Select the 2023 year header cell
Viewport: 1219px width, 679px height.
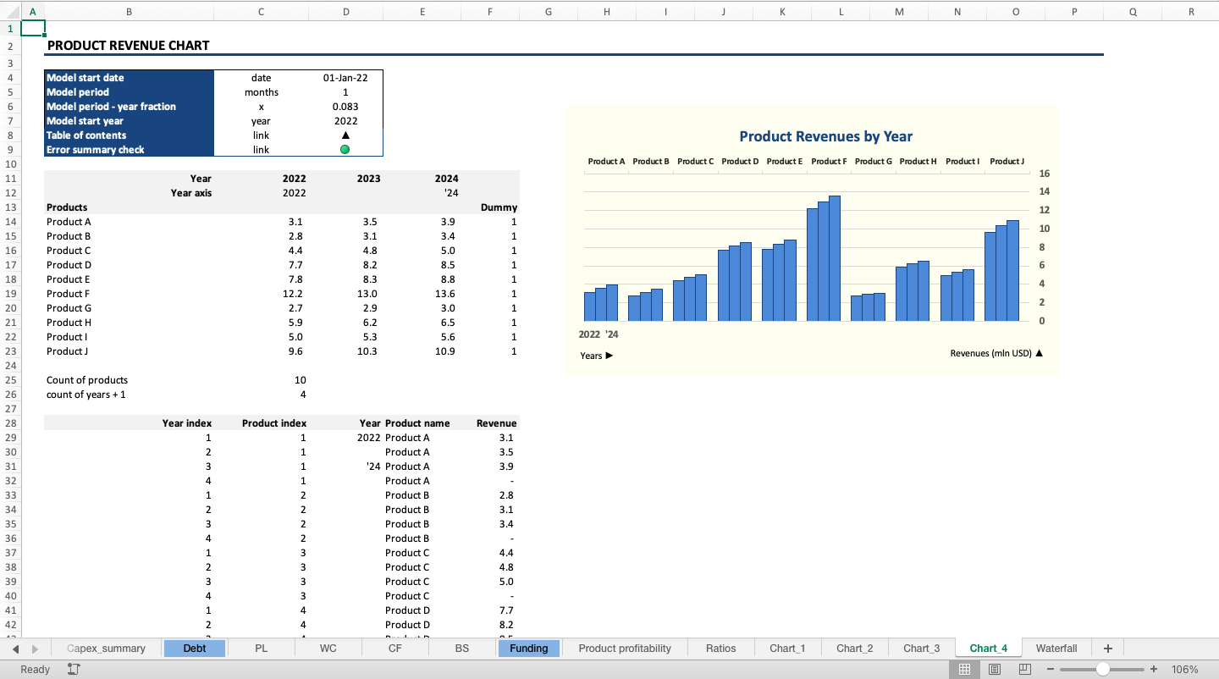(x=345, y=179)
